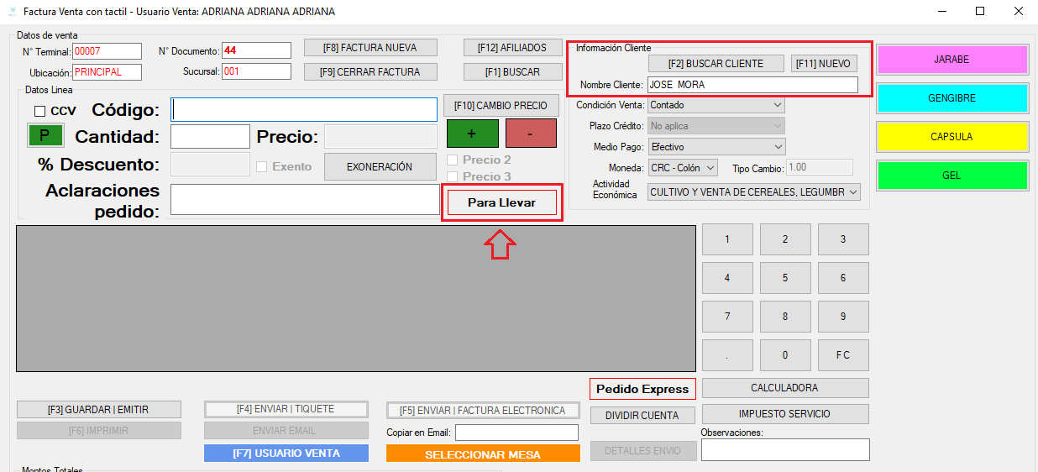This screenshot has width=1038, height=472.
Task: Click the [F7] USUARIO VENTA button
Action: (x=286, y=454)
